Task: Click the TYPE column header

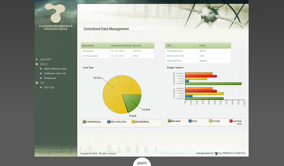Action: point(169,46)
